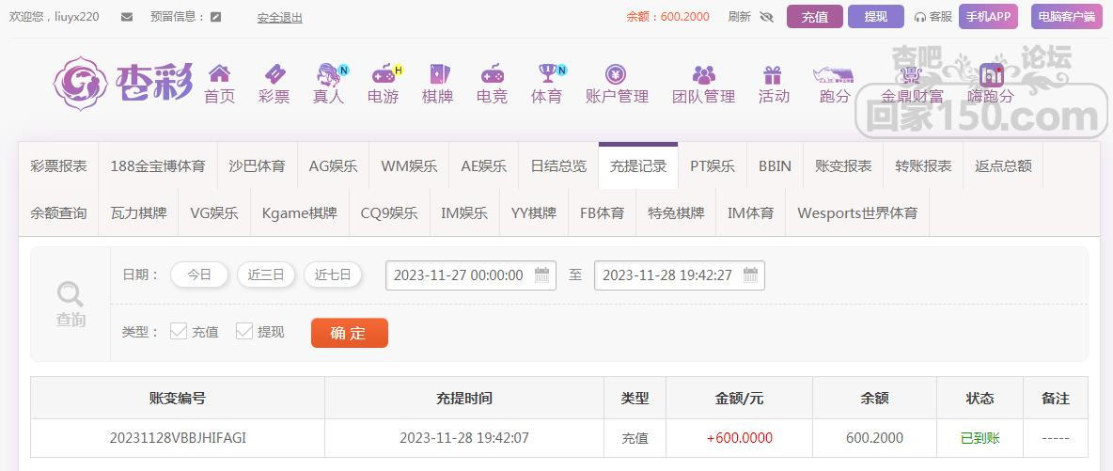Open 电游 gamepad icon
The width and height of the screenshot is (1113, 471).
pos(385,73)
